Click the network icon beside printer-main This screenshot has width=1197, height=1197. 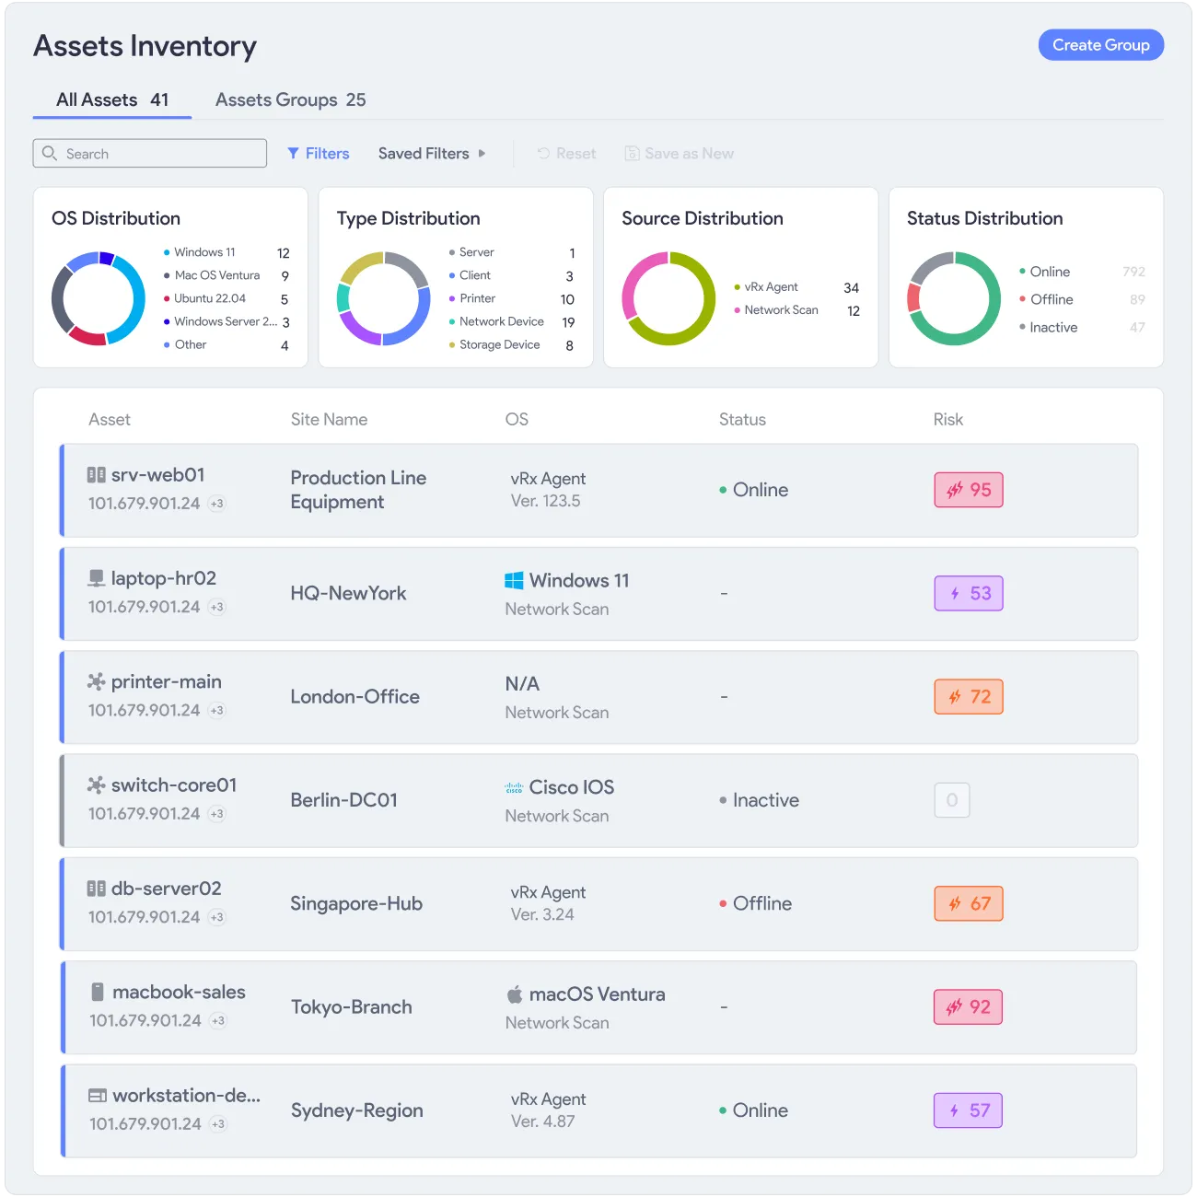tap(96, 681)
